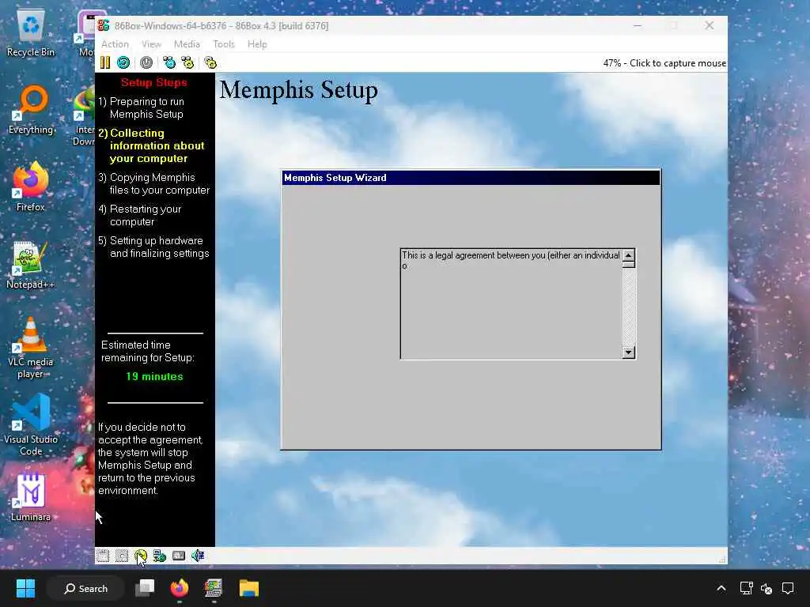Viewport: 810px width, 607px height.
Task: Click second floppy drive status icon
Action: (122, 556)
